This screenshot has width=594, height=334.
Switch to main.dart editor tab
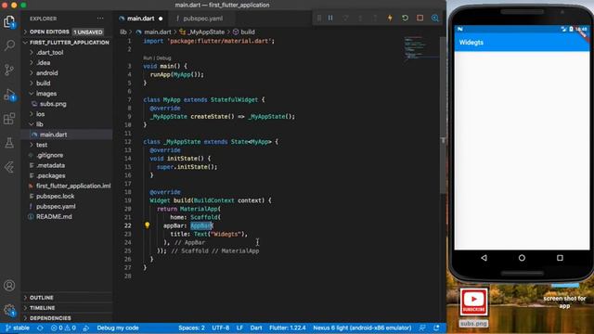[140, 19]
